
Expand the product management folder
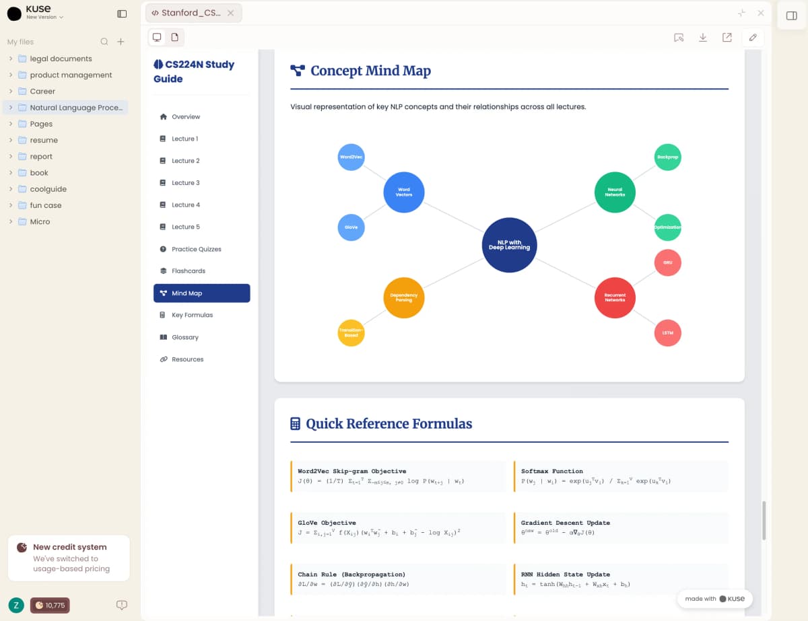(x=11, y=75)
